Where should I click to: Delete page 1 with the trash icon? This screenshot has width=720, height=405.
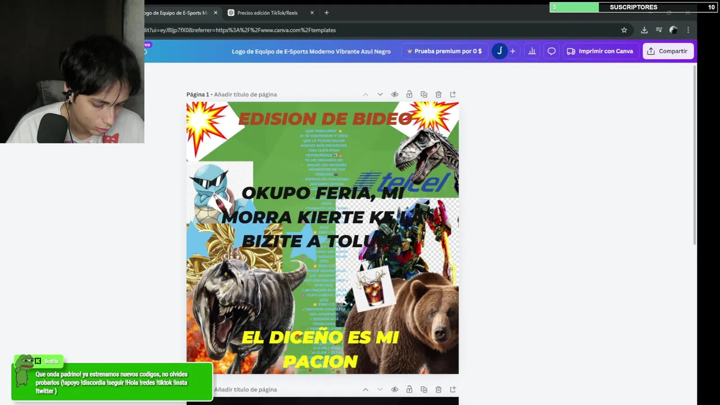[x=438, y=94]
